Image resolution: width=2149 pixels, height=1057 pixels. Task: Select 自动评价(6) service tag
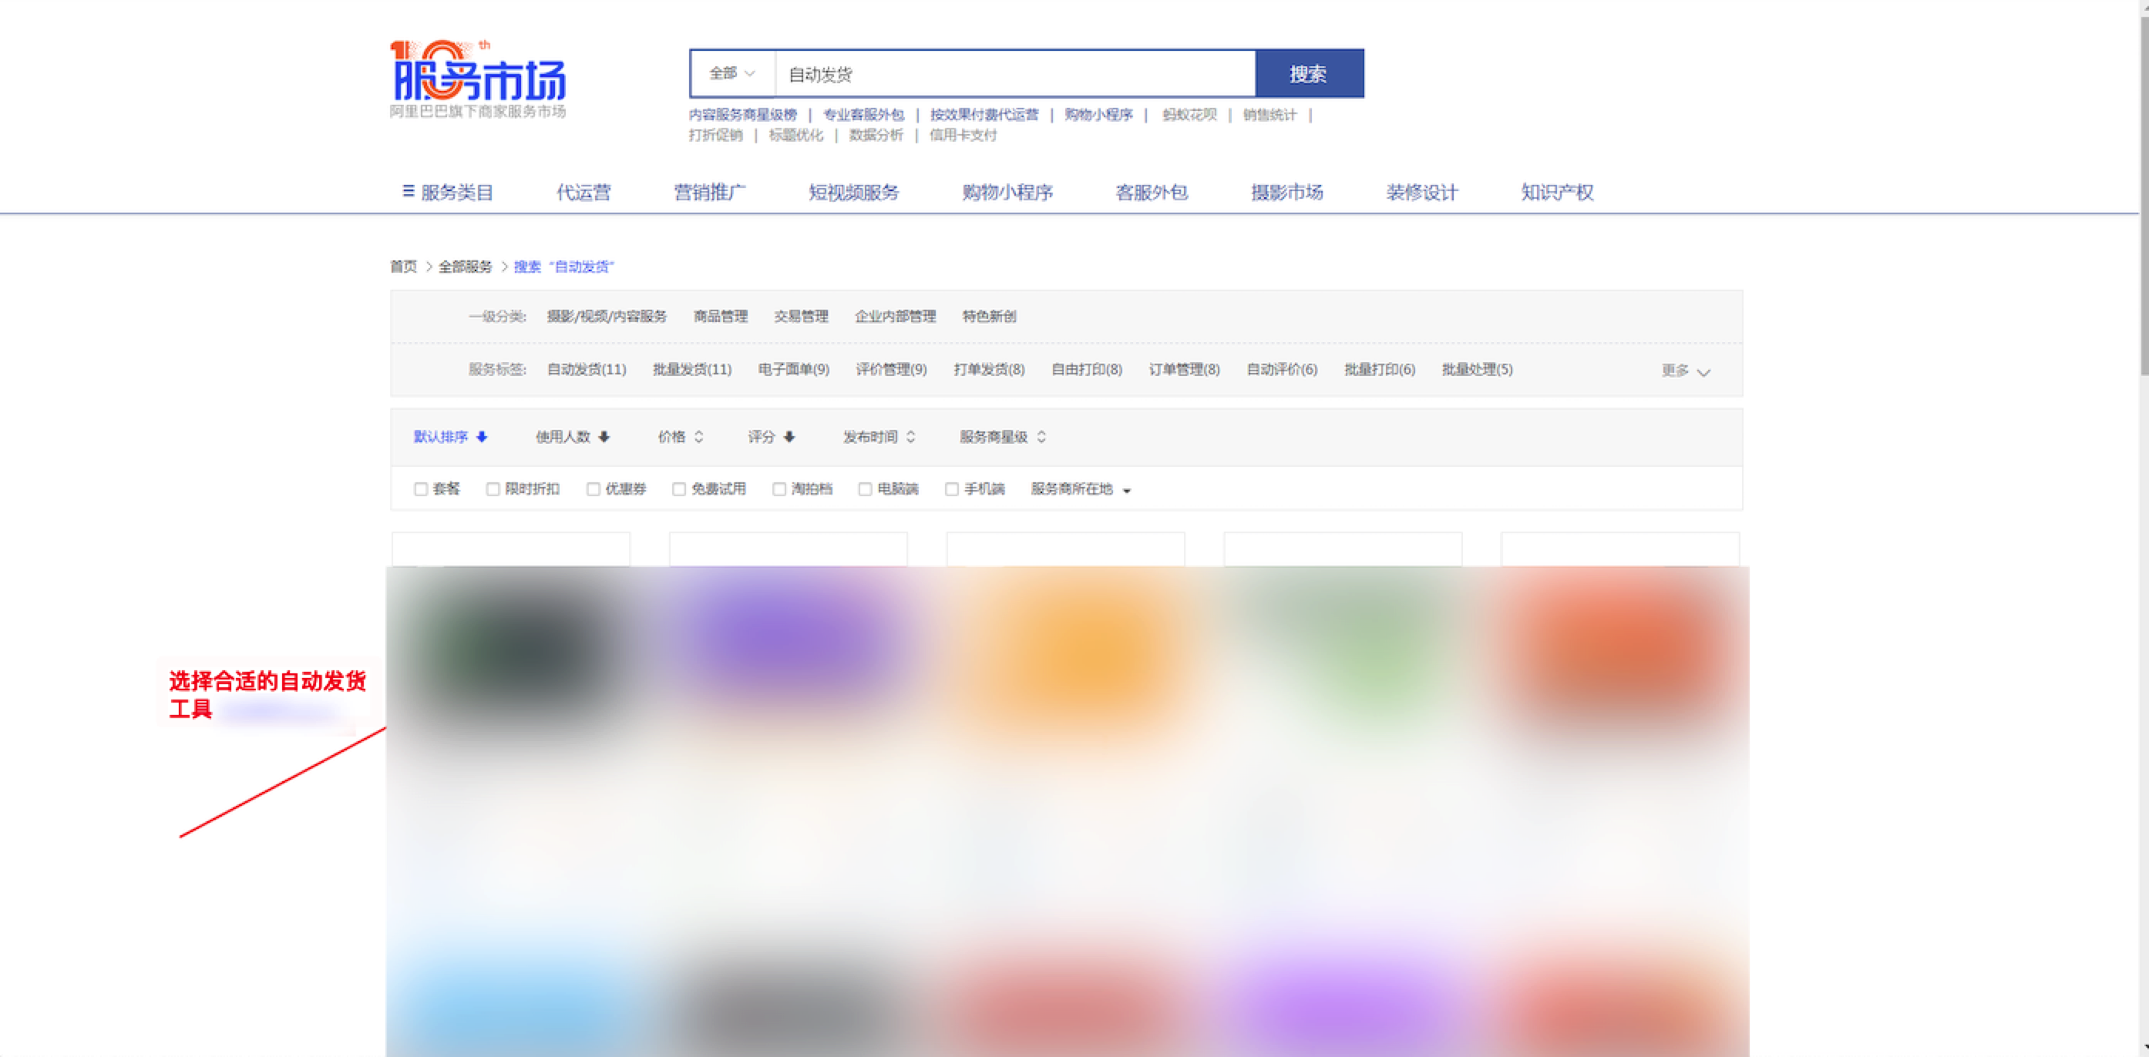pyautogui.click(x=1281, y=369)
